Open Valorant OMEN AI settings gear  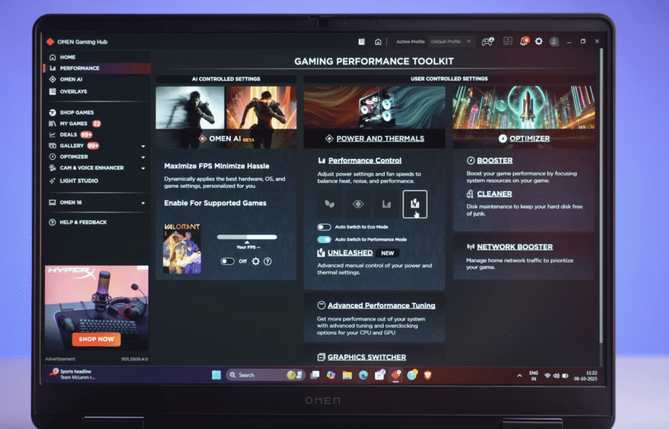pyautogui.click(x=255, y=261)
